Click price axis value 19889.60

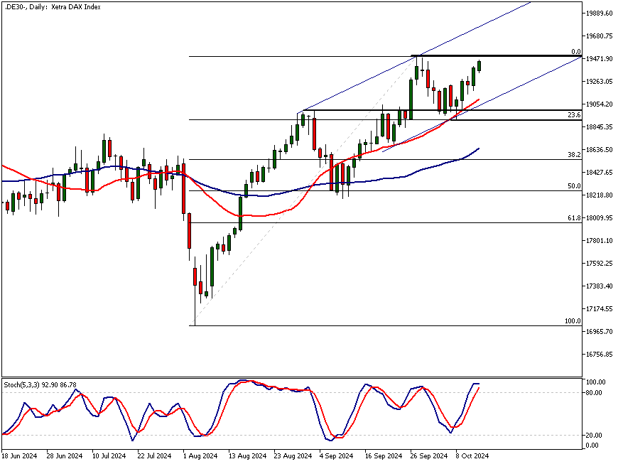coord(600,13)
